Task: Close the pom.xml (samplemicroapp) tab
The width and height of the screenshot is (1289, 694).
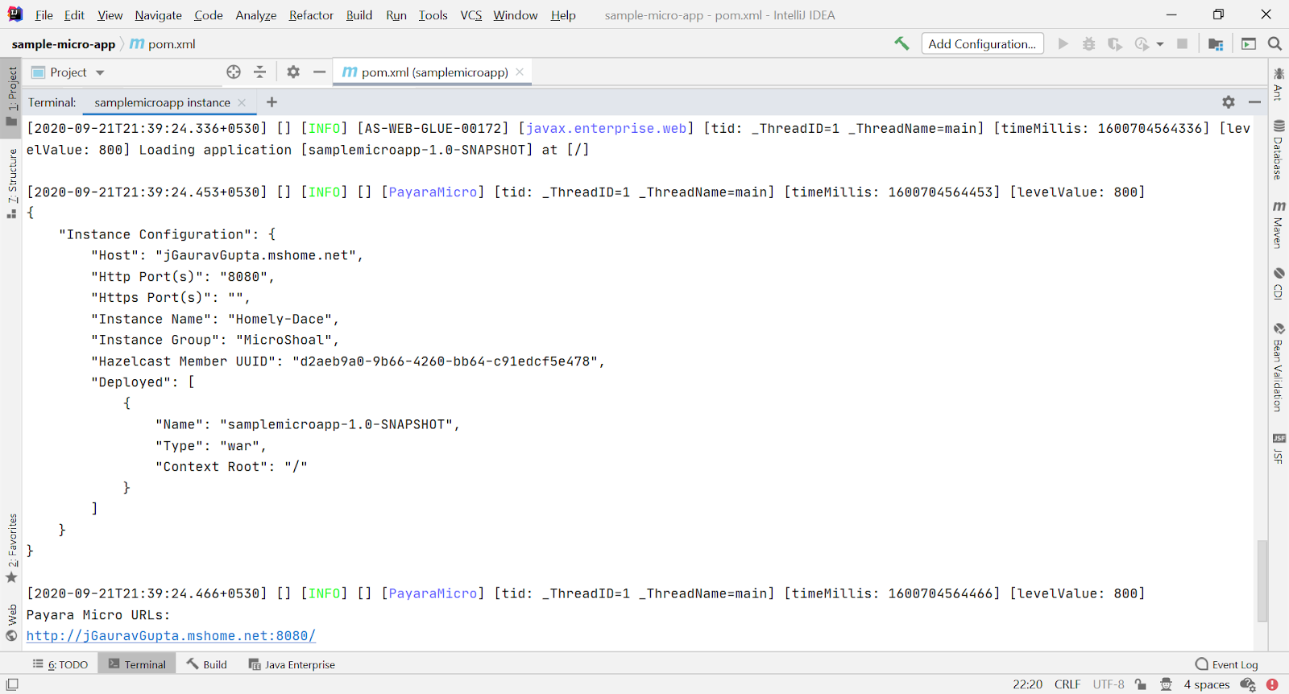Action: coord(520,72)
